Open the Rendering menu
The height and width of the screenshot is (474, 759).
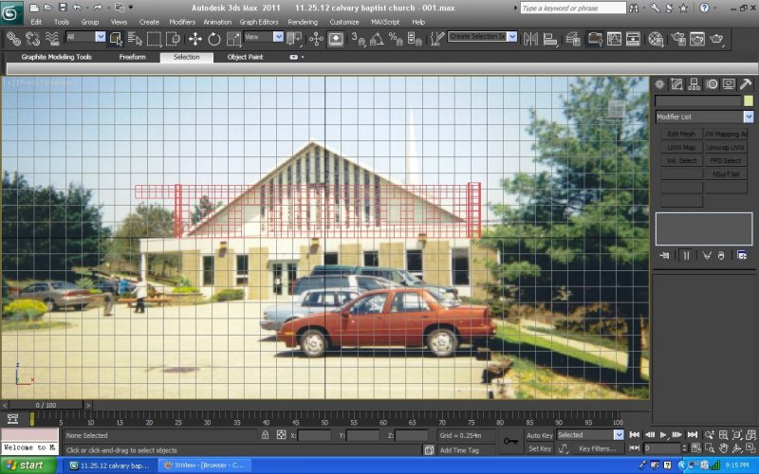303,22
